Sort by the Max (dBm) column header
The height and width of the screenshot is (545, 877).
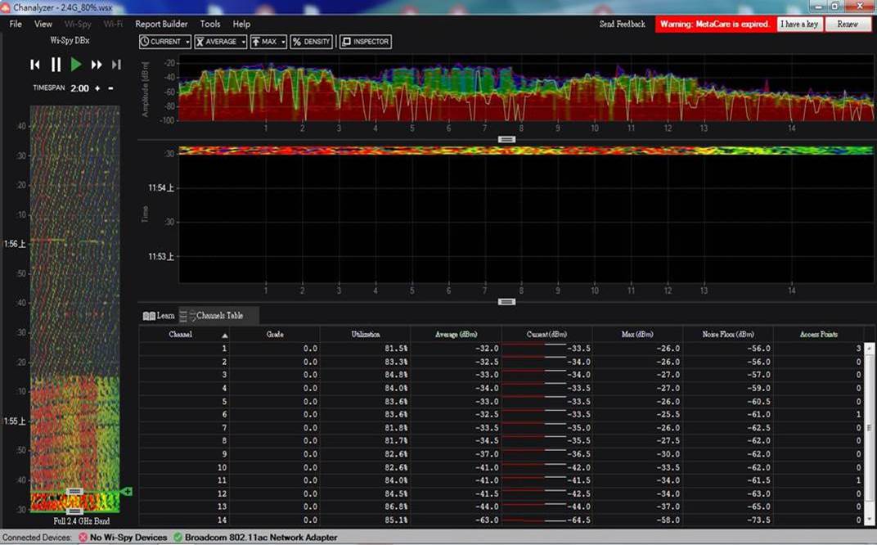pyautogui.click(x=637, y=335)
